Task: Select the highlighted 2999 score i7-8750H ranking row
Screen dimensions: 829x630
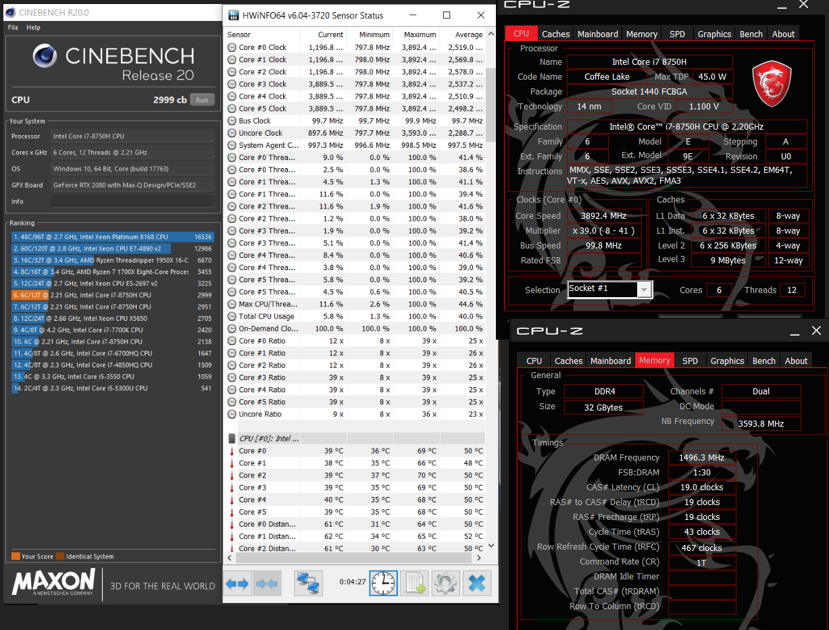Action: coord(112,295)
